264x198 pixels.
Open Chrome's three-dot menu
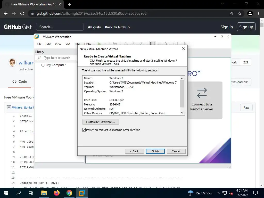(258, 13)
